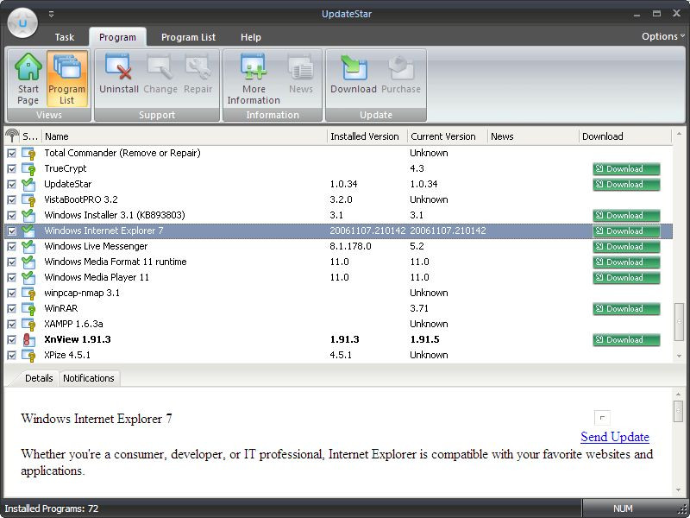This screenshot has height=518, width=690.
Task: Click the details pane scroll-down arrow
Action: click(x=679, y=490)
